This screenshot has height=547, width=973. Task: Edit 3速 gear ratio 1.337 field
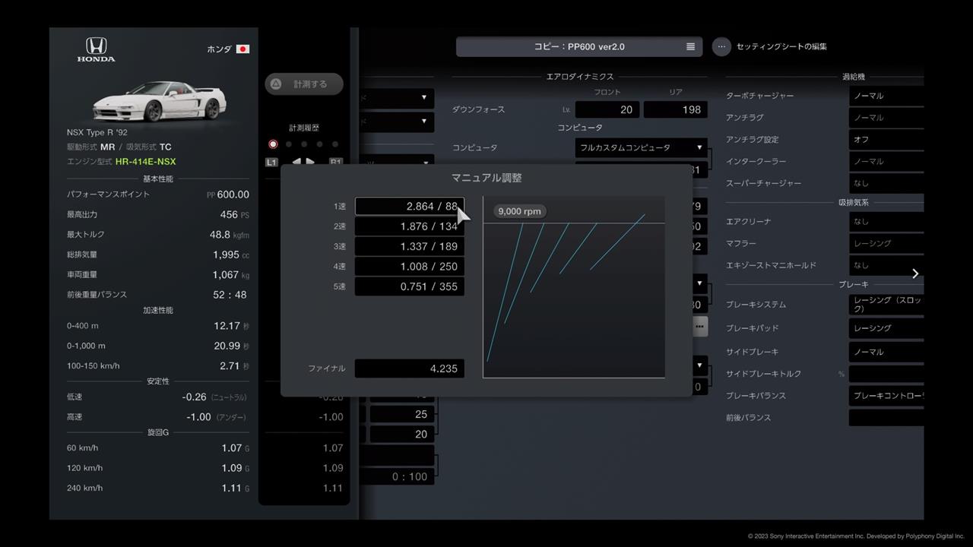point(409,246)
